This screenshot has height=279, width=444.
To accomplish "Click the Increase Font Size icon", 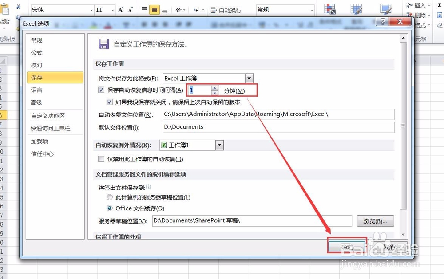I will pyautogui.click(x=121, y=10).
